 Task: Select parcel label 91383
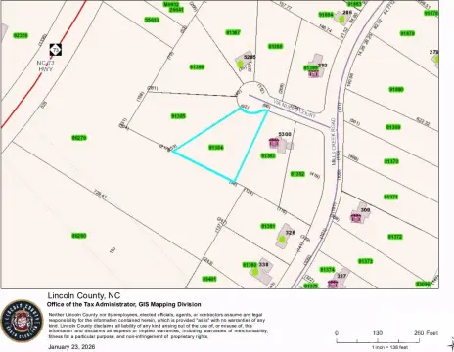click(268, 155)
